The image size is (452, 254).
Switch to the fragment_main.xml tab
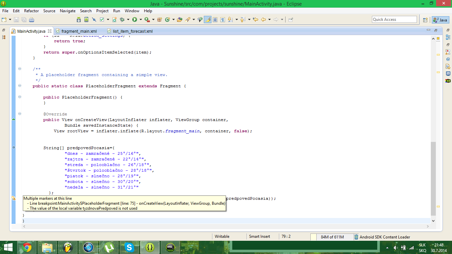[x=79, y=31]
